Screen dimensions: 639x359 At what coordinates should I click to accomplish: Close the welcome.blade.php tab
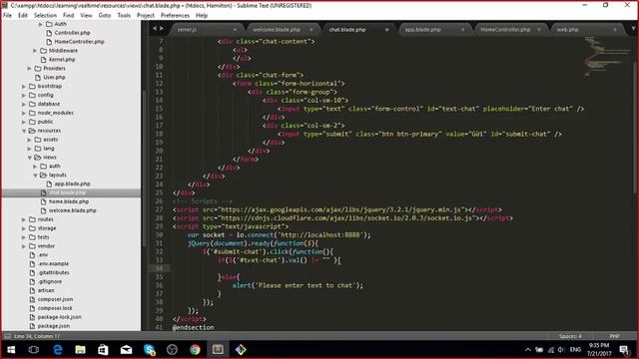click(311, 30)
